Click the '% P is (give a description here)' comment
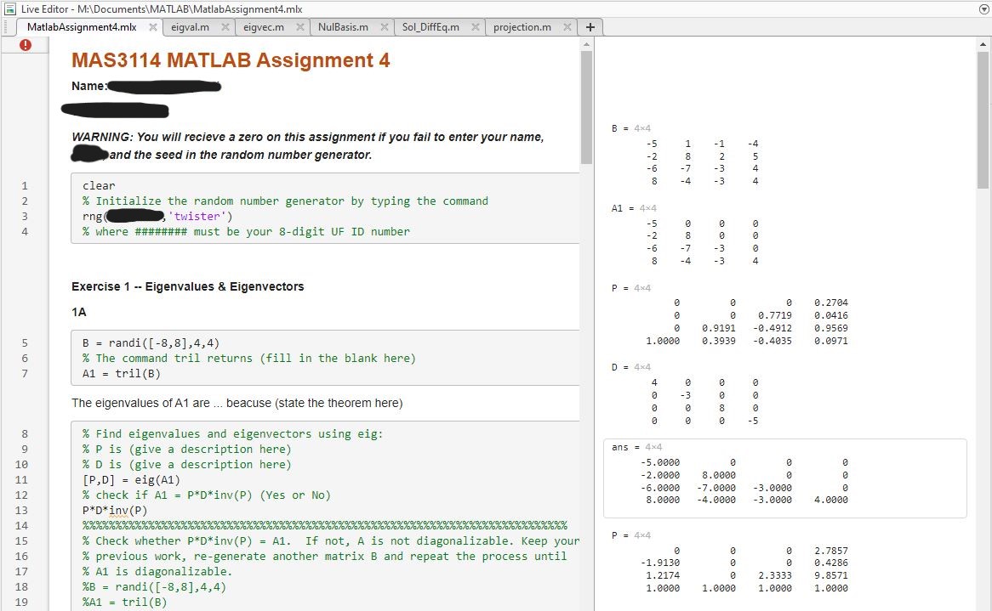The width and height of the screenshot is (992, 611). coord(186,450)
